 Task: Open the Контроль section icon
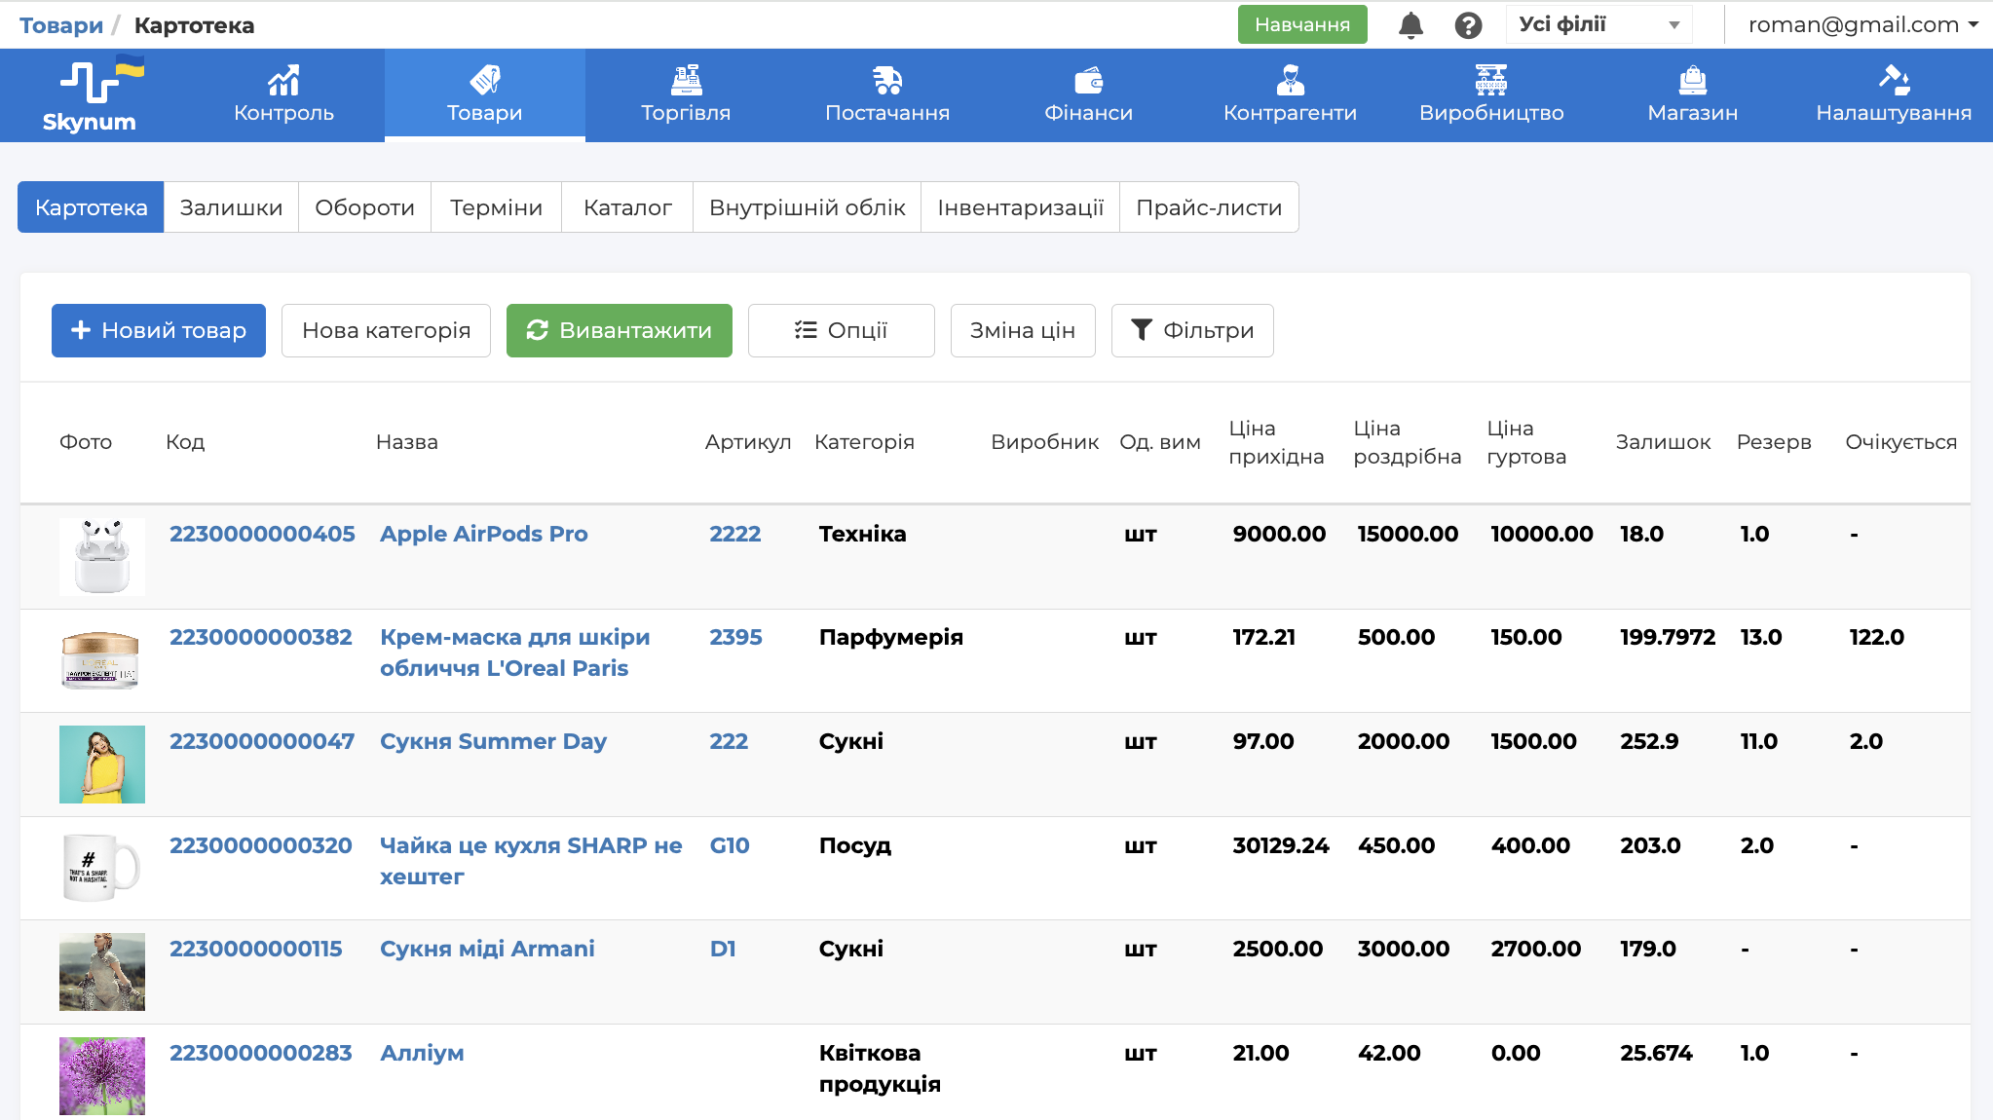coord(283,80)
